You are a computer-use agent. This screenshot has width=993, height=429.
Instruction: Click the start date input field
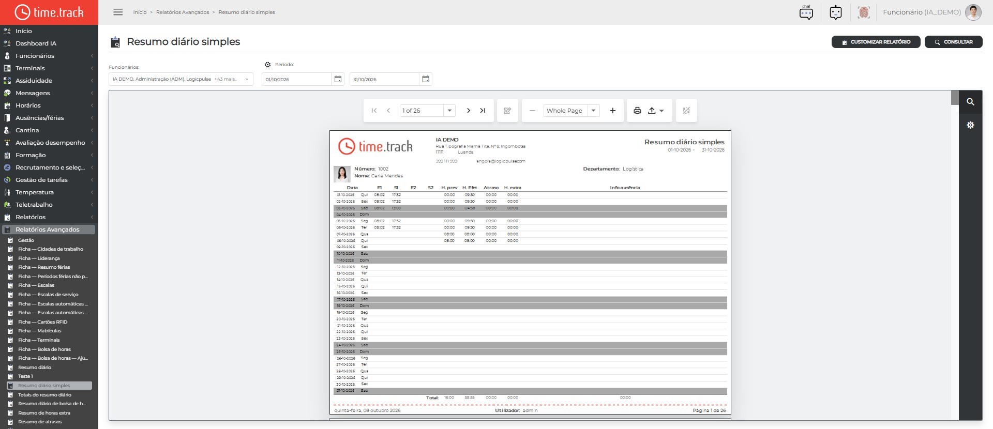[x=296, y=79]
